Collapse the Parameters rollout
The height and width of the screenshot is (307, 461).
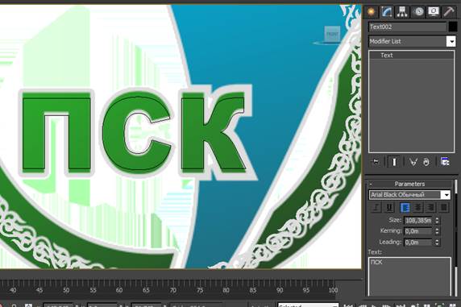371,184
